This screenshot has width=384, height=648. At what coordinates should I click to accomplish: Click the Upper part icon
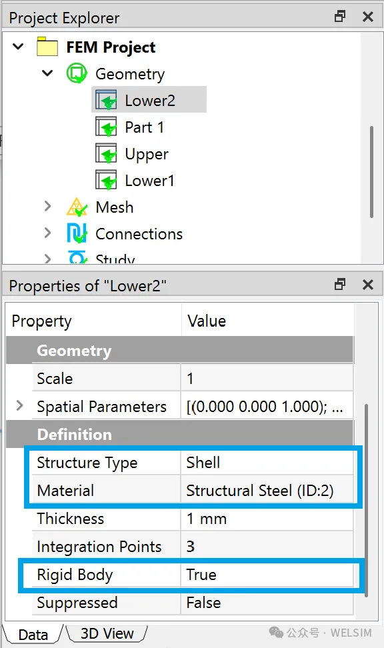click(x=106, y=154)
